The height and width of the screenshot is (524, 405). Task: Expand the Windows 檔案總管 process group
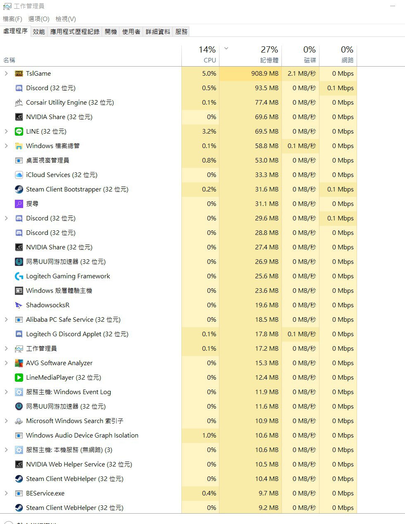tap(6, 146)
